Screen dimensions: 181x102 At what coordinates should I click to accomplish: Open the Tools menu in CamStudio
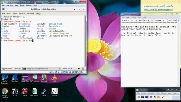tap(158, 93)
